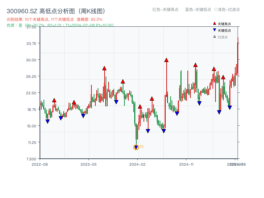This screenshot has height=198, width=264.
Task: Select the red high marker near 20 in early 2023
Action: tap(74, 102)
